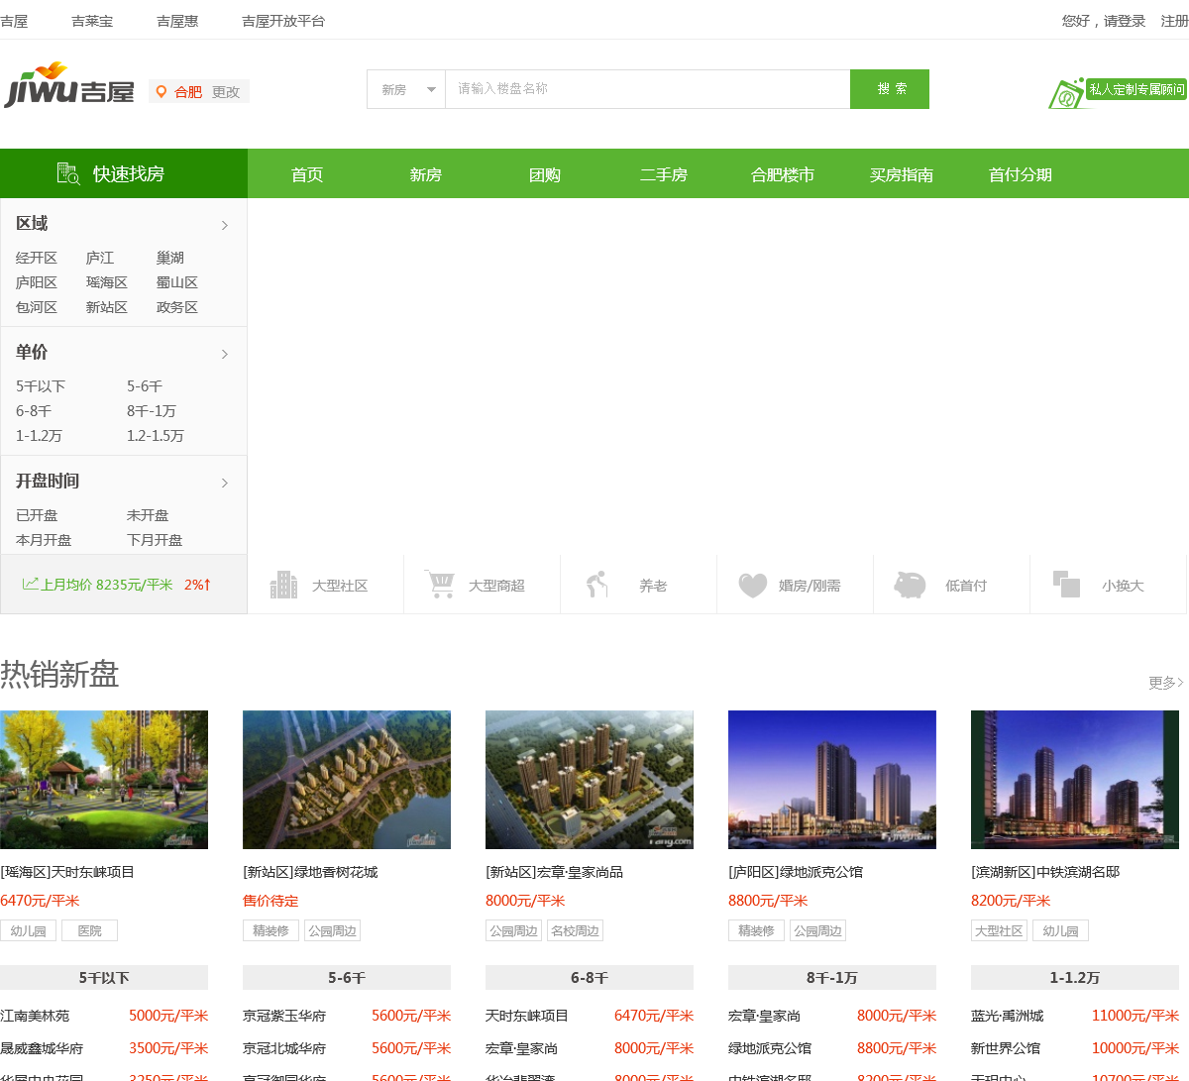Select the 小换大 squares icon
The width and height of the screenshot is (1189, 1081).
(x=1066, y=584)
